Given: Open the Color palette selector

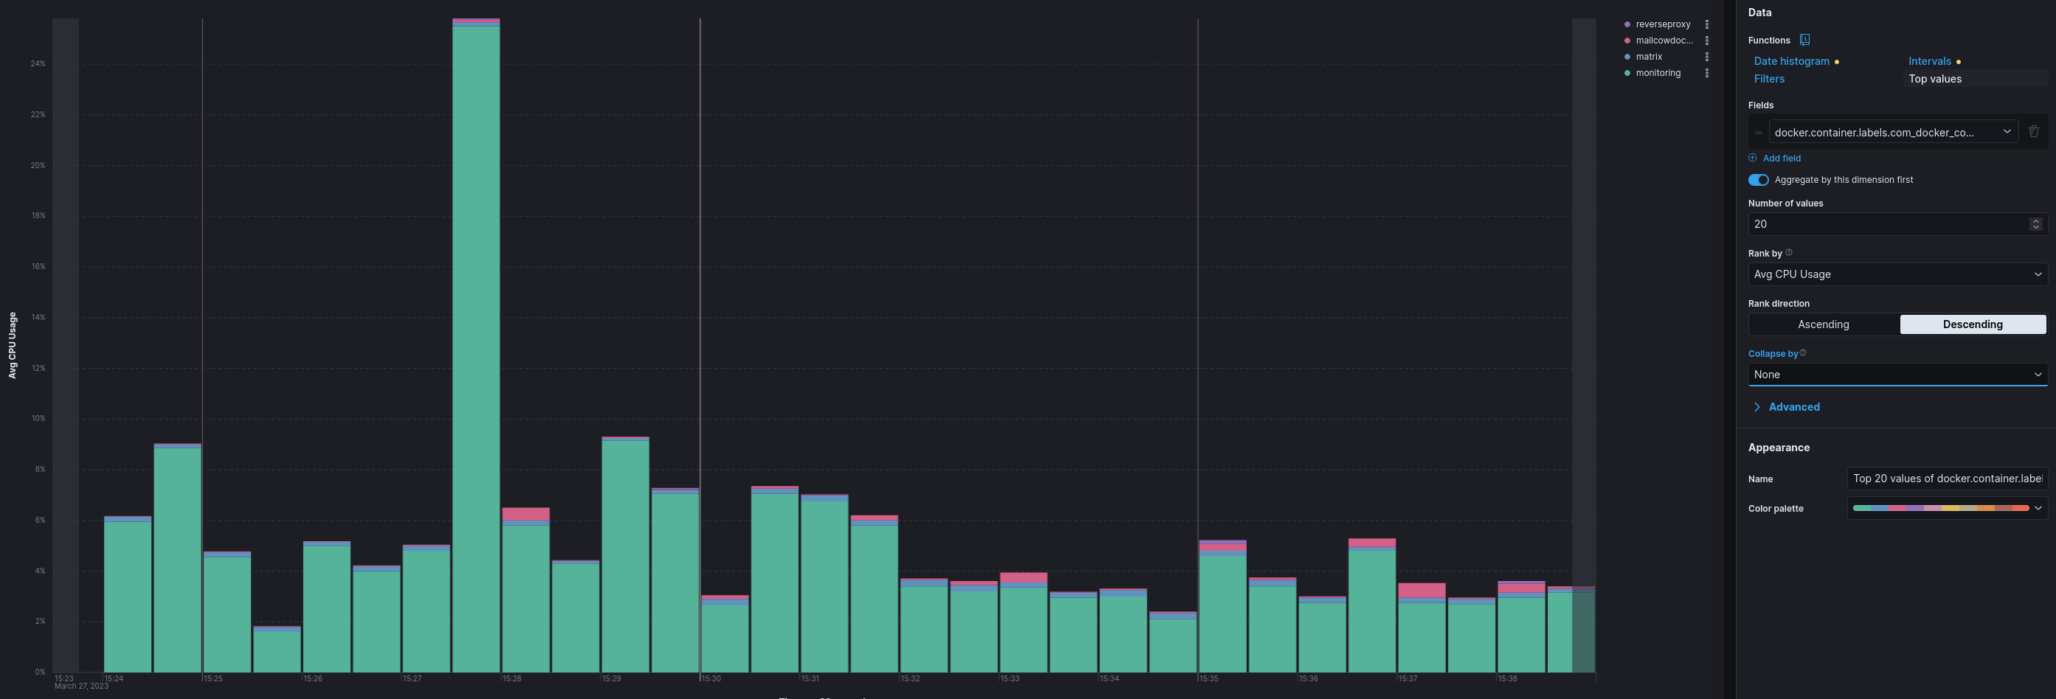Looking at the screenshot, I should 1947,508.
